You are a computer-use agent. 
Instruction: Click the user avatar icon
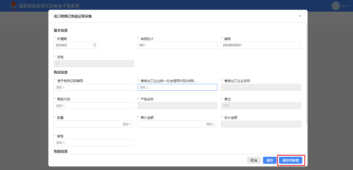click(x=335, y=6)
